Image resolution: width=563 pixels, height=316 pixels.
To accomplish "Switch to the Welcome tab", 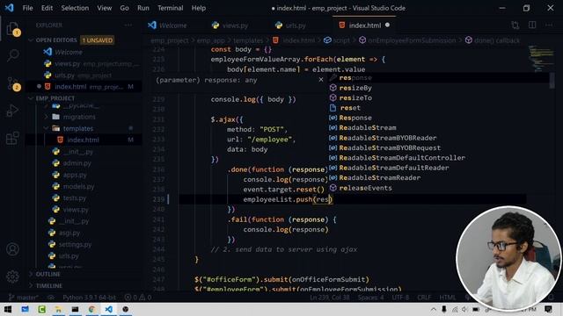I will (172, 25).
